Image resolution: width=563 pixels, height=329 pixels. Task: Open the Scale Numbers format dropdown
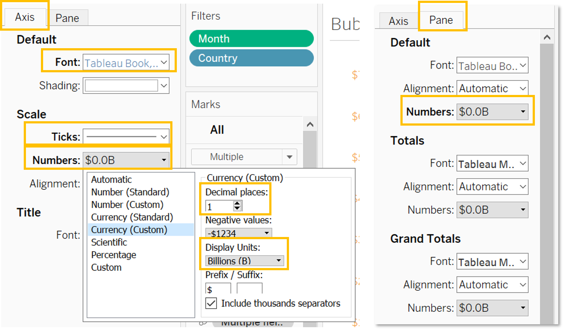(126, 160)
